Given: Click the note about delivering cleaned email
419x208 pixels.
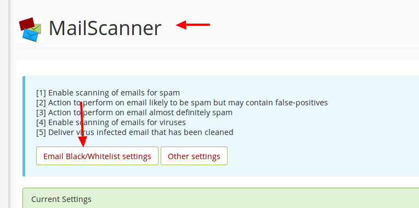Looking at the screenshot, I should click(135, 132).
